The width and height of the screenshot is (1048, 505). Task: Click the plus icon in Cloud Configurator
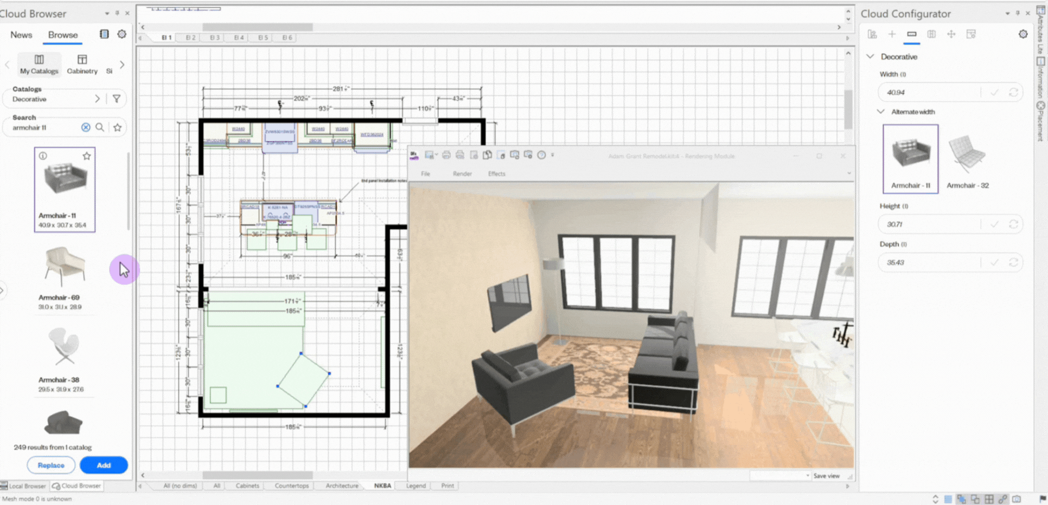[x=892, y=34]
